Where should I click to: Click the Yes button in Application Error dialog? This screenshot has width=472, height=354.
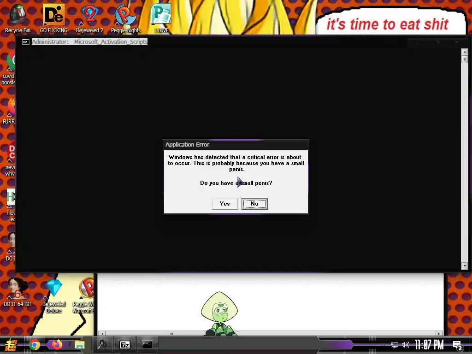pos(225,204)
